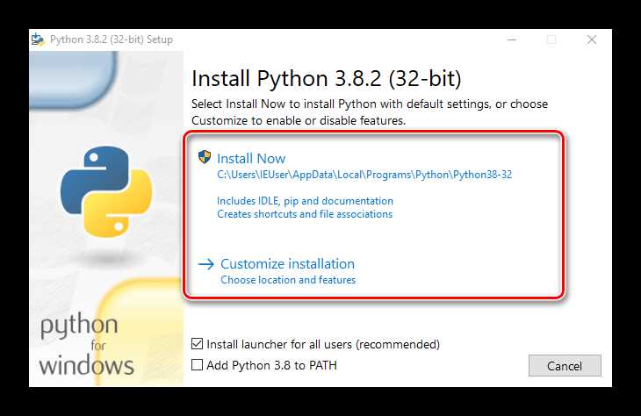Click 'Creates shortcuts and file associations' text

305,214
